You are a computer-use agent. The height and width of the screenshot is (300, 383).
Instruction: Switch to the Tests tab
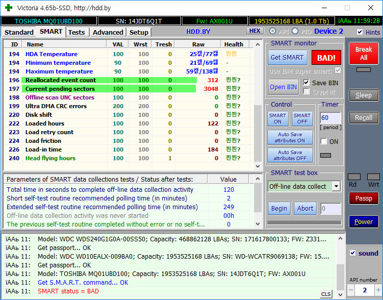(x=76, y=32)
